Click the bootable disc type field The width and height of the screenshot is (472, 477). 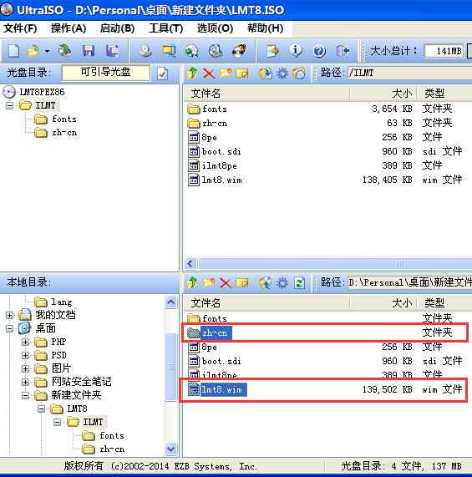pyautogui.click(x=106, y=73)
